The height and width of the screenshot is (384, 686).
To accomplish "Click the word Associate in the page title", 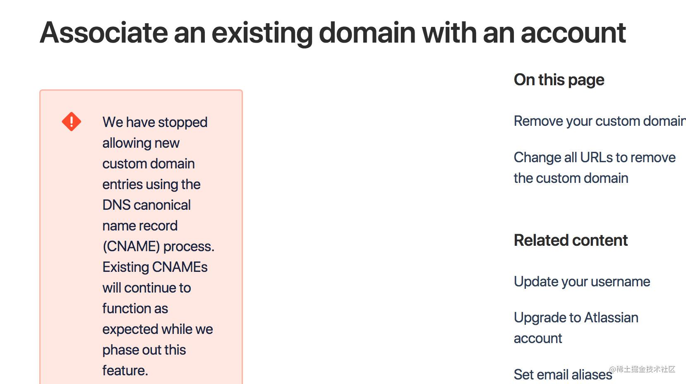I will pos(104,32).
